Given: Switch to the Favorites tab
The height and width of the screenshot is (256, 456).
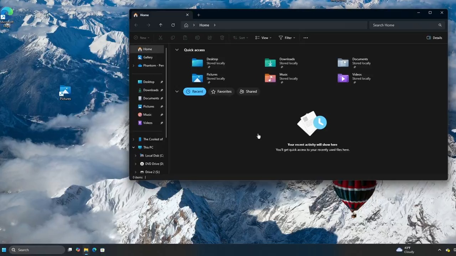Looking at the screenshot, I should point(221,91).
